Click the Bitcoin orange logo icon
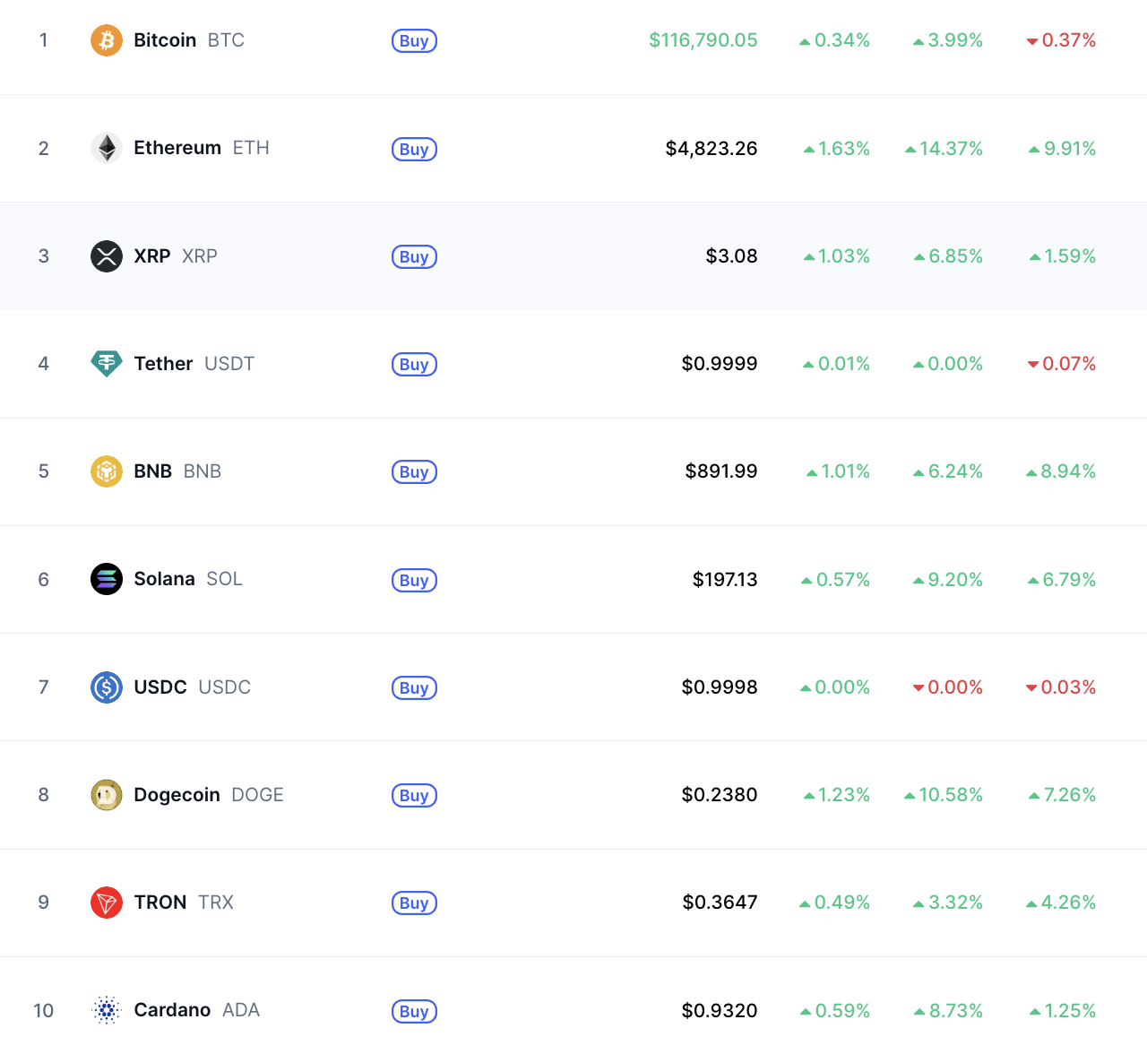The height and width of the screenshot is (1054, 1147). point(107,40)
